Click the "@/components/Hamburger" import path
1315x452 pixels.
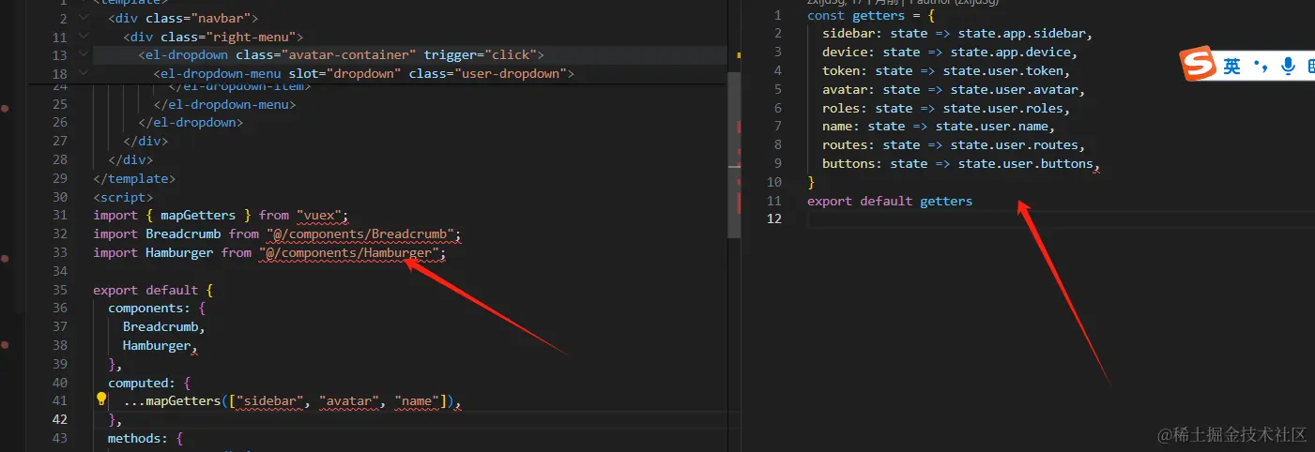click(x=348, y=252)
